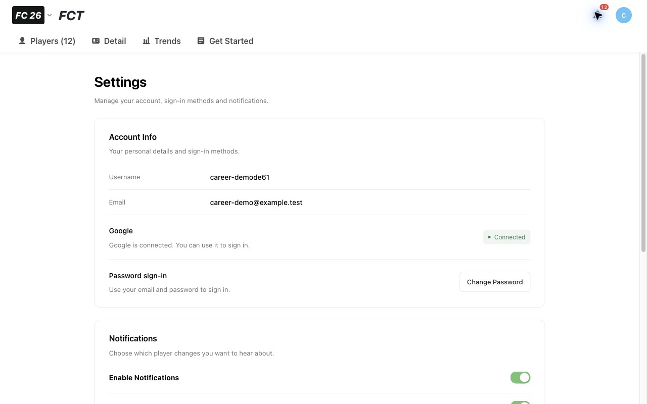
Task: Click the Notifications section title
Action: pos(133,338)
